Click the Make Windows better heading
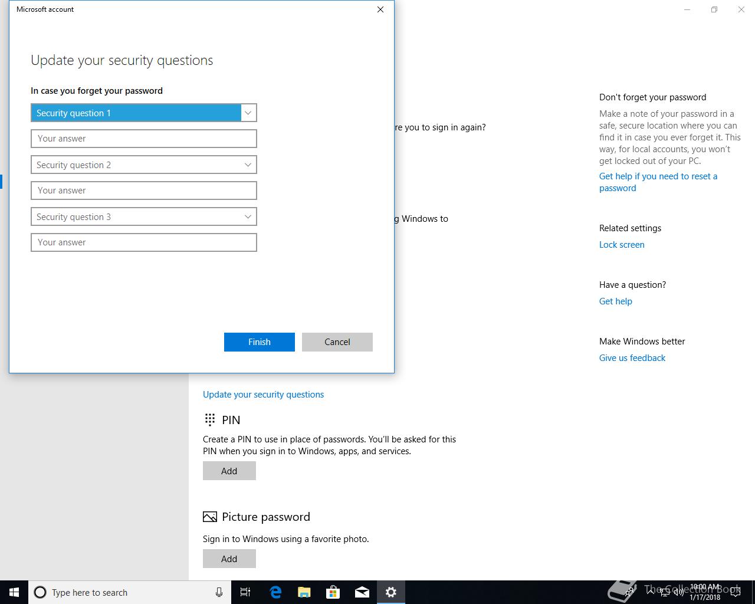 [642, 342]
